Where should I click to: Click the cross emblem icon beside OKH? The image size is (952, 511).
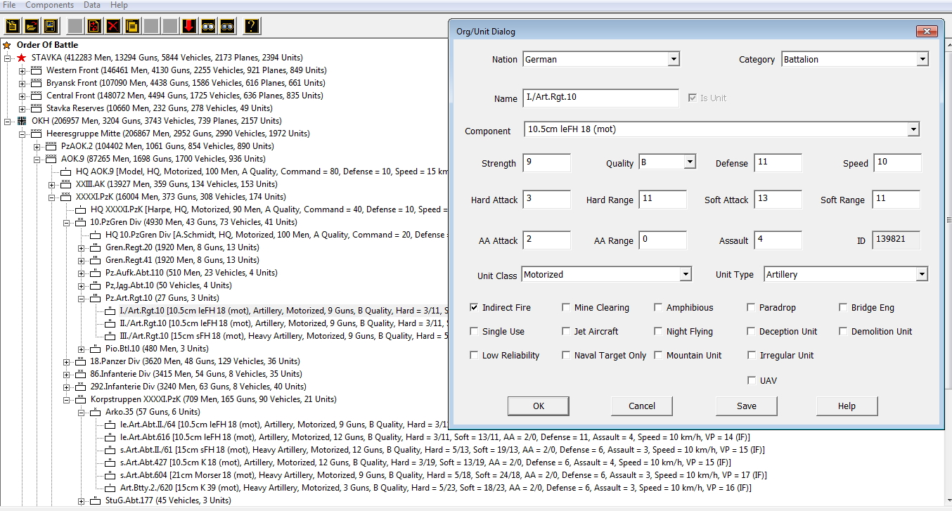pos(22,121)
